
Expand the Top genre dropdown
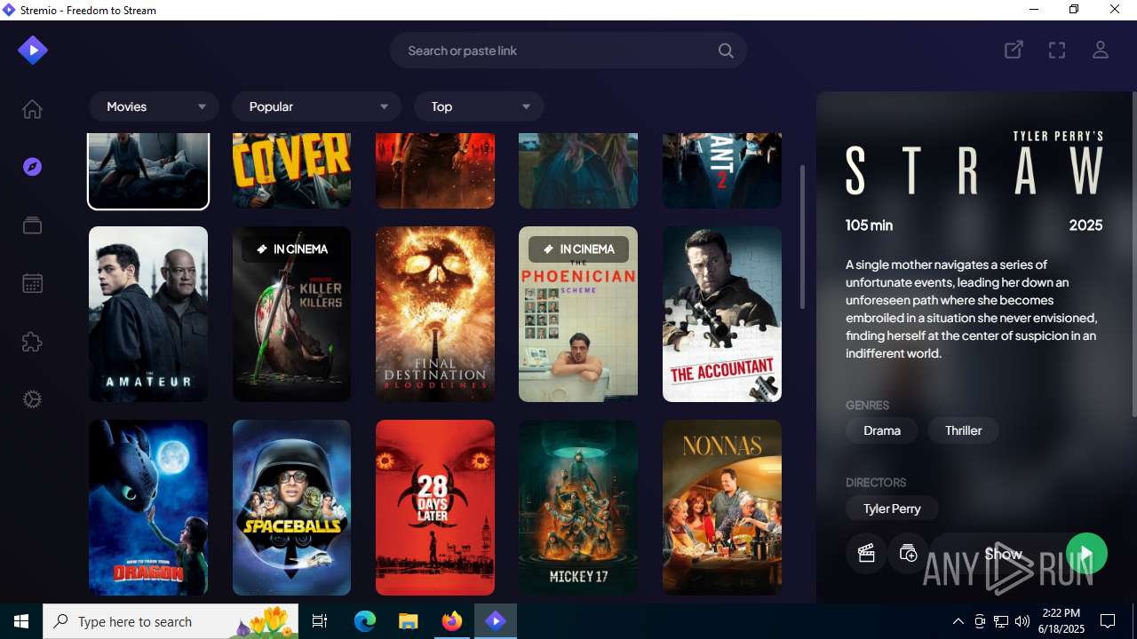pyautogui.click(x=479, y=106)
